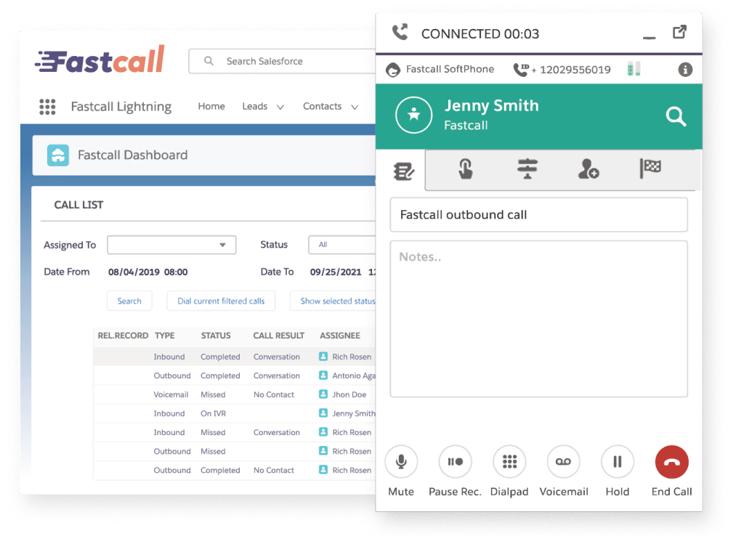
Task: Open the Dialpad during the call
Action: point(509,461)
